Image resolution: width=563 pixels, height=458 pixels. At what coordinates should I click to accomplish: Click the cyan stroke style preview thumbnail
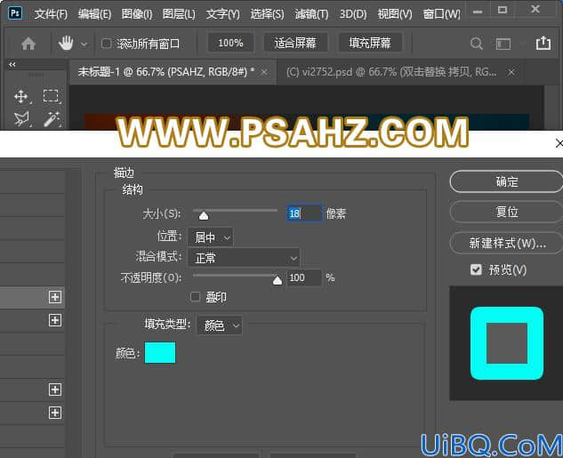tap(507, 343)
